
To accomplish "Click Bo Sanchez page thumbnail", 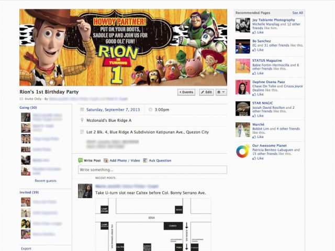I will (x=243, y=47).
